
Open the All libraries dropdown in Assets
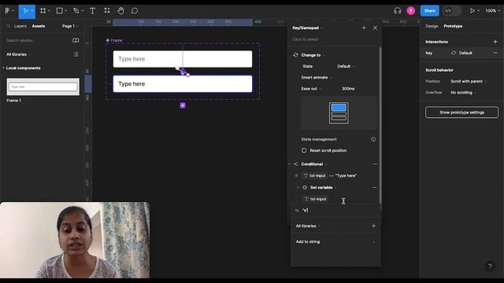[18, 54]
